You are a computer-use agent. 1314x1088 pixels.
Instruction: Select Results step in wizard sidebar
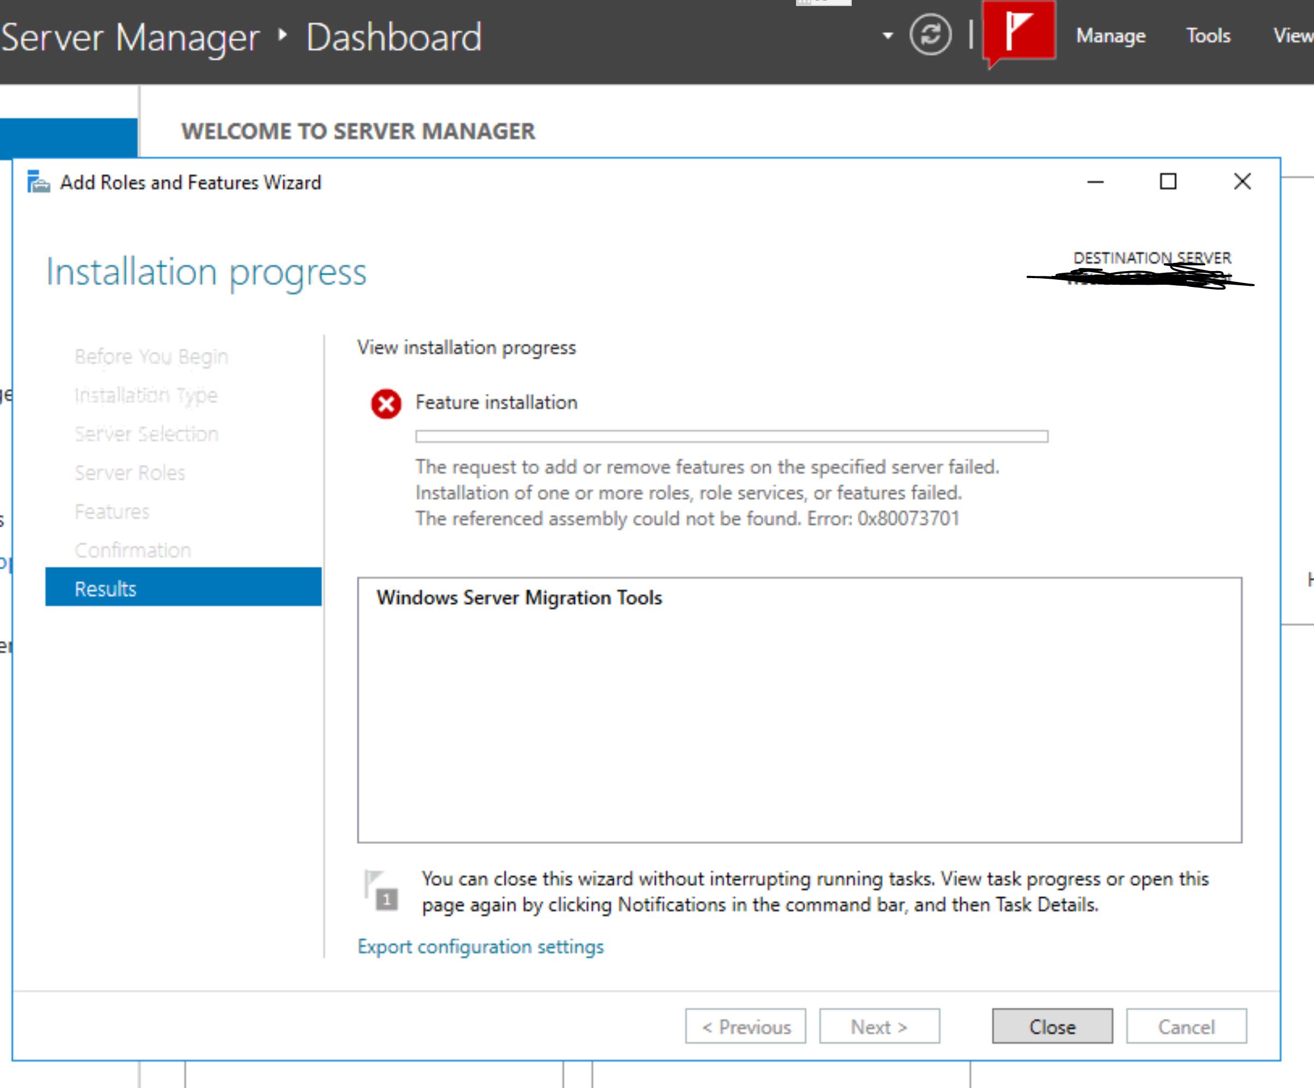point(184,588)
